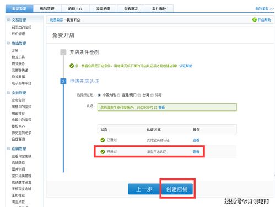Click 查看 in the 淘宝开店认证 row
This screenshot has width=275, height=207.
click(196, 152)
